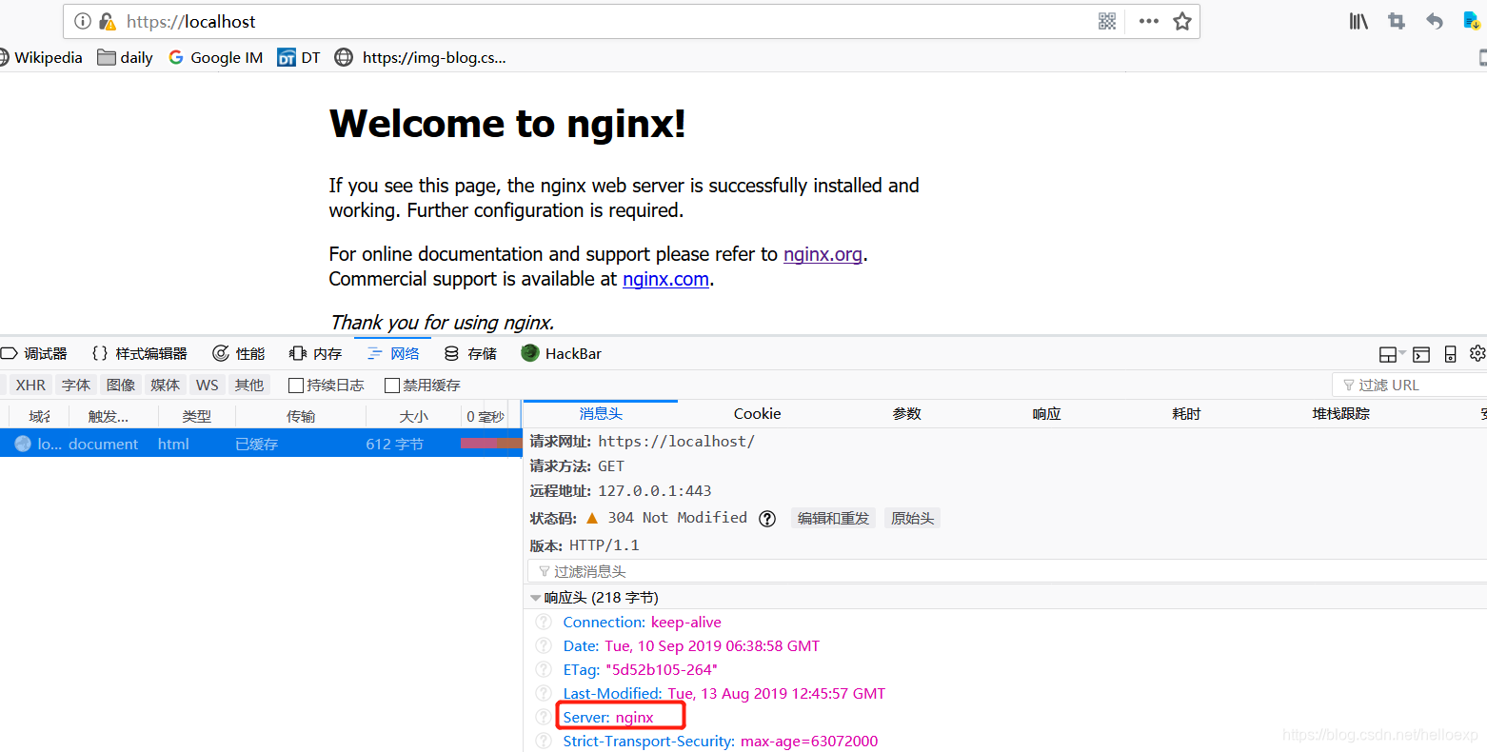Toggle responsive design mode icon
Viewport: 1487px width, 752px height.
(x=1450, y=354)
